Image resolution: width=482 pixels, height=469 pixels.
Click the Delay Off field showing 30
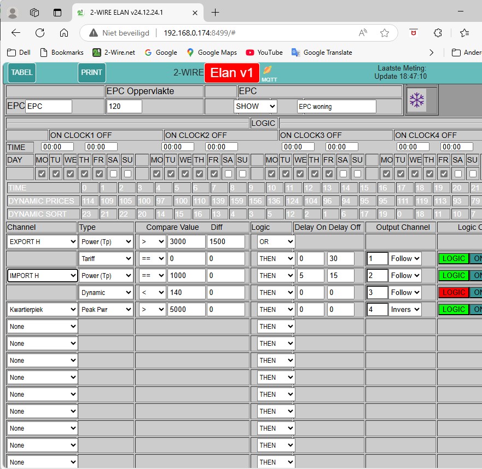341,259
